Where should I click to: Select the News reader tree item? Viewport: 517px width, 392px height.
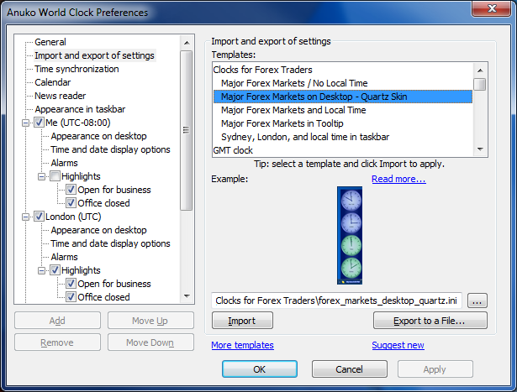[x=59, y=96]
